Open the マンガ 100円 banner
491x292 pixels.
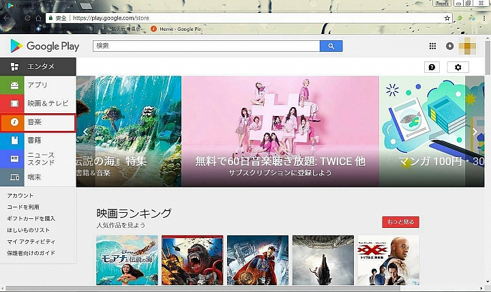(432, 131)
